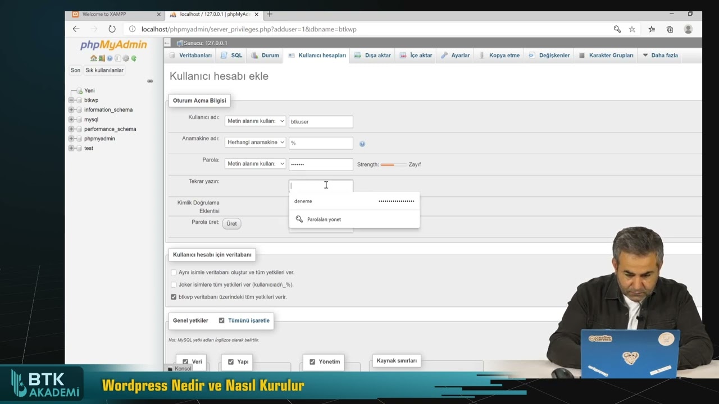Expand the information_schema tree node
Viewport: 719px width, 404px height.
71,110
